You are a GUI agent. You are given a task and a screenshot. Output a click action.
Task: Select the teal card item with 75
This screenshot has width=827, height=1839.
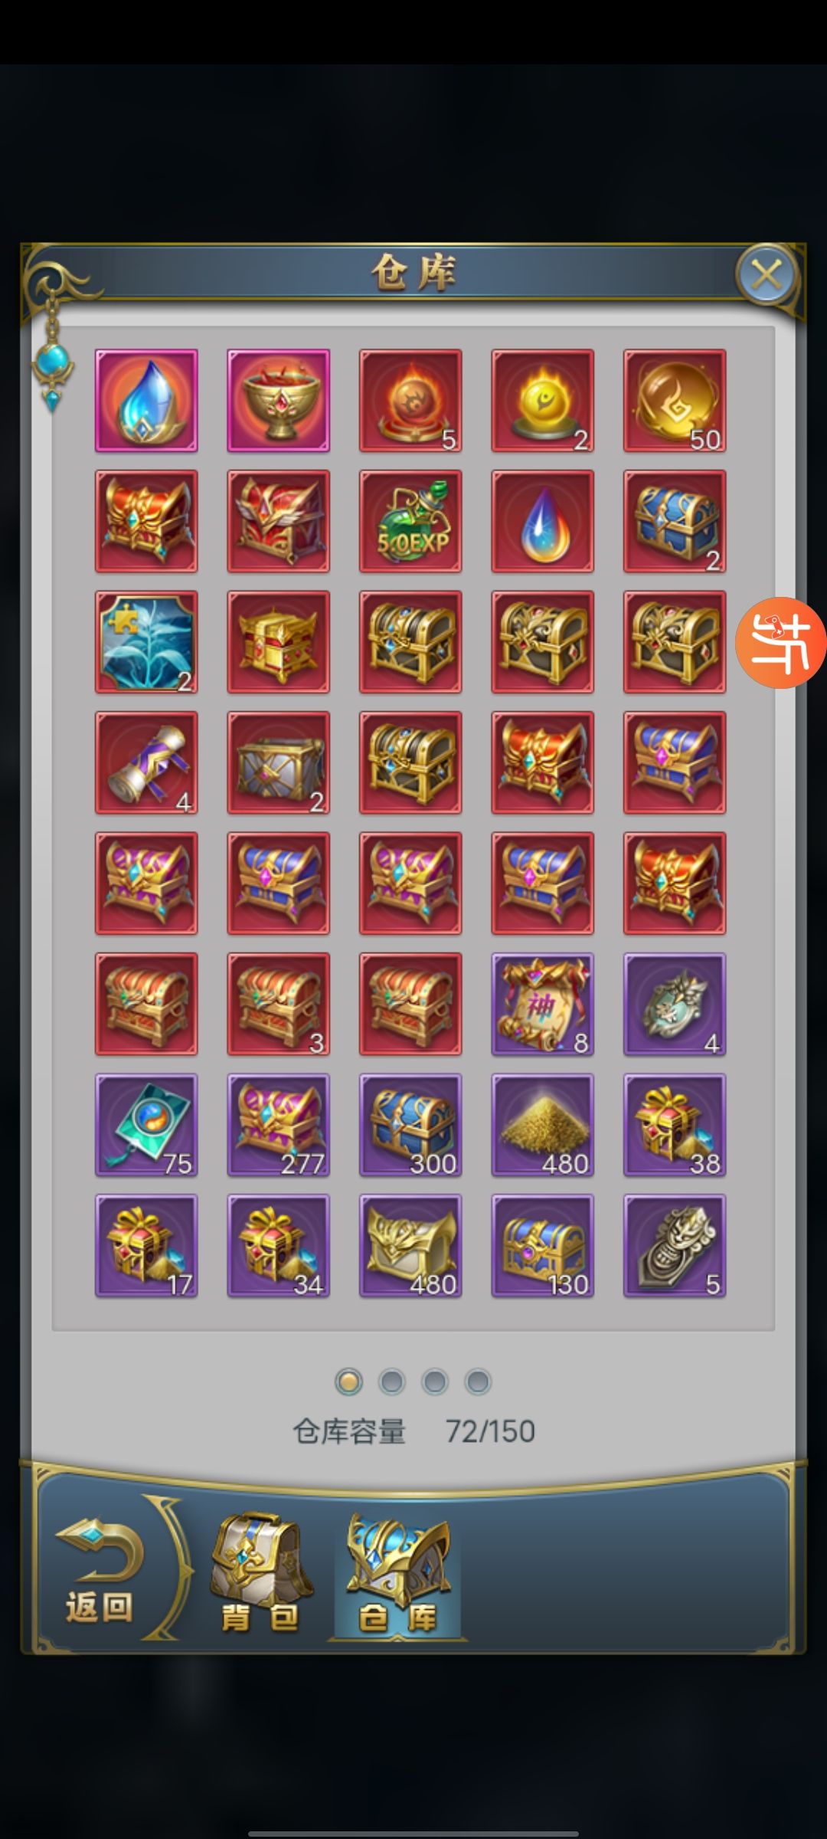[x=146, y=1125]
